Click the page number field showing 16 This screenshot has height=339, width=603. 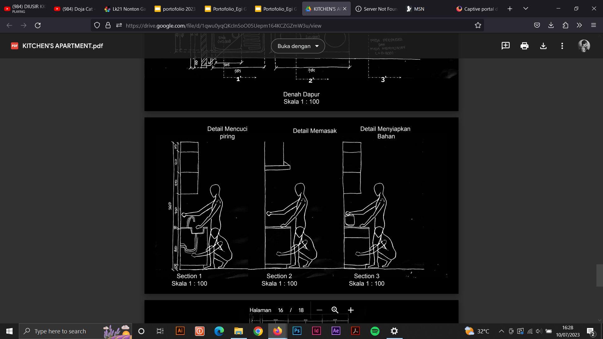click(280, 310)
